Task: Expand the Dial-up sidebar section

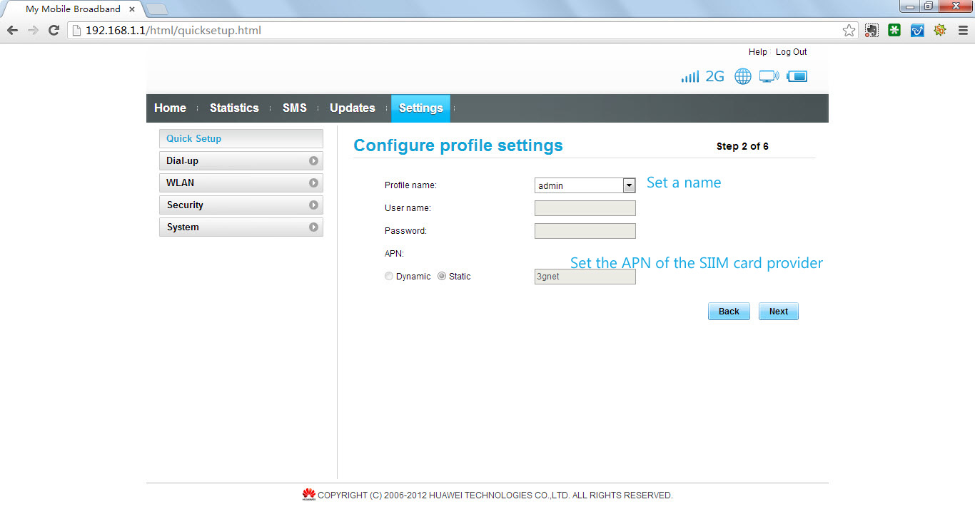Action: [241, 161]
